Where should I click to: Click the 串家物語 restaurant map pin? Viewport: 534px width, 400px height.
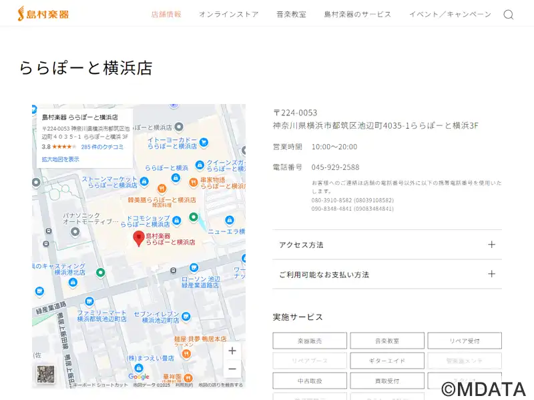[x=193, y=183]
